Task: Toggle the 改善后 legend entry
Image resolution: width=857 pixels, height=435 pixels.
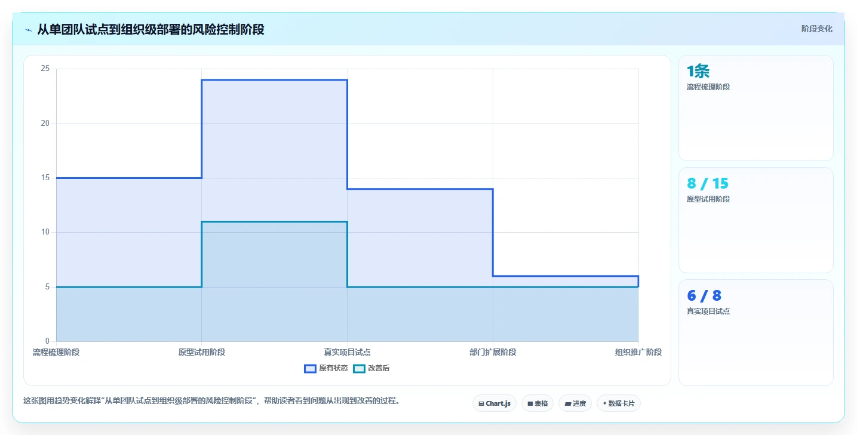Action: point(371,368)
